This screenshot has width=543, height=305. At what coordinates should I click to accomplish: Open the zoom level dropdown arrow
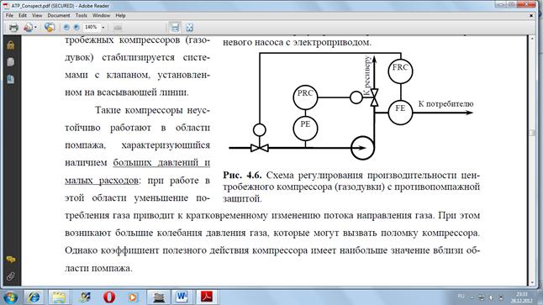pyautogui.click(x=103, y=28)
